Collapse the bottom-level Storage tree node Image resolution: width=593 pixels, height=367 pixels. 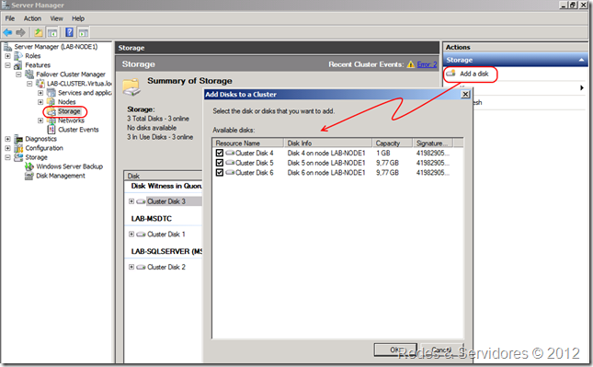tap(7, 157)
